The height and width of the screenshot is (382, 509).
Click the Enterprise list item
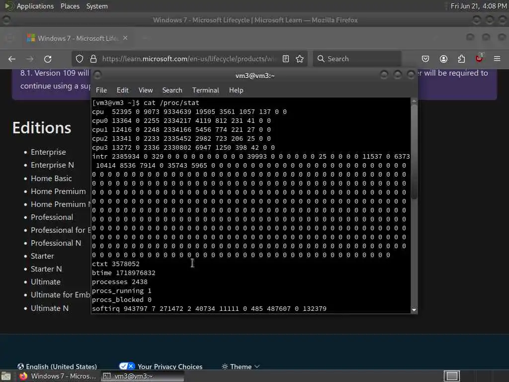(48, 152)
